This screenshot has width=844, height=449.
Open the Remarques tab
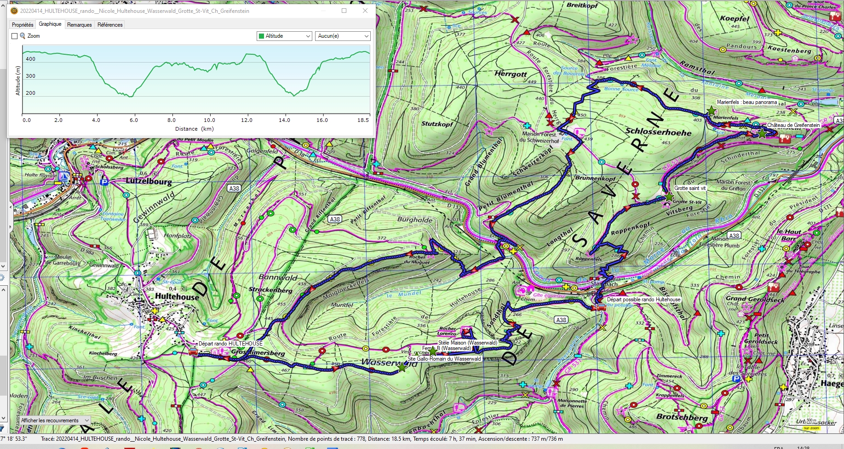(79, 25)
